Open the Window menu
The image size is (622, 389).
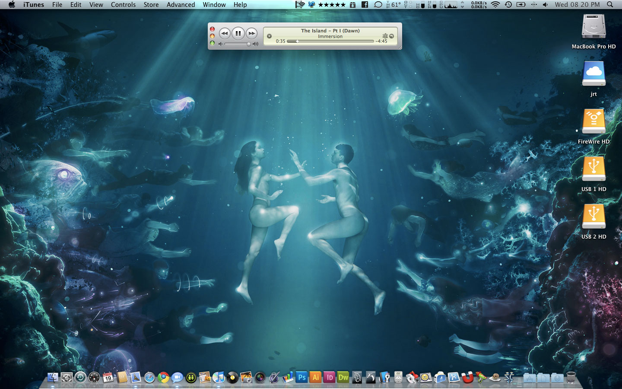coord(214,5)
